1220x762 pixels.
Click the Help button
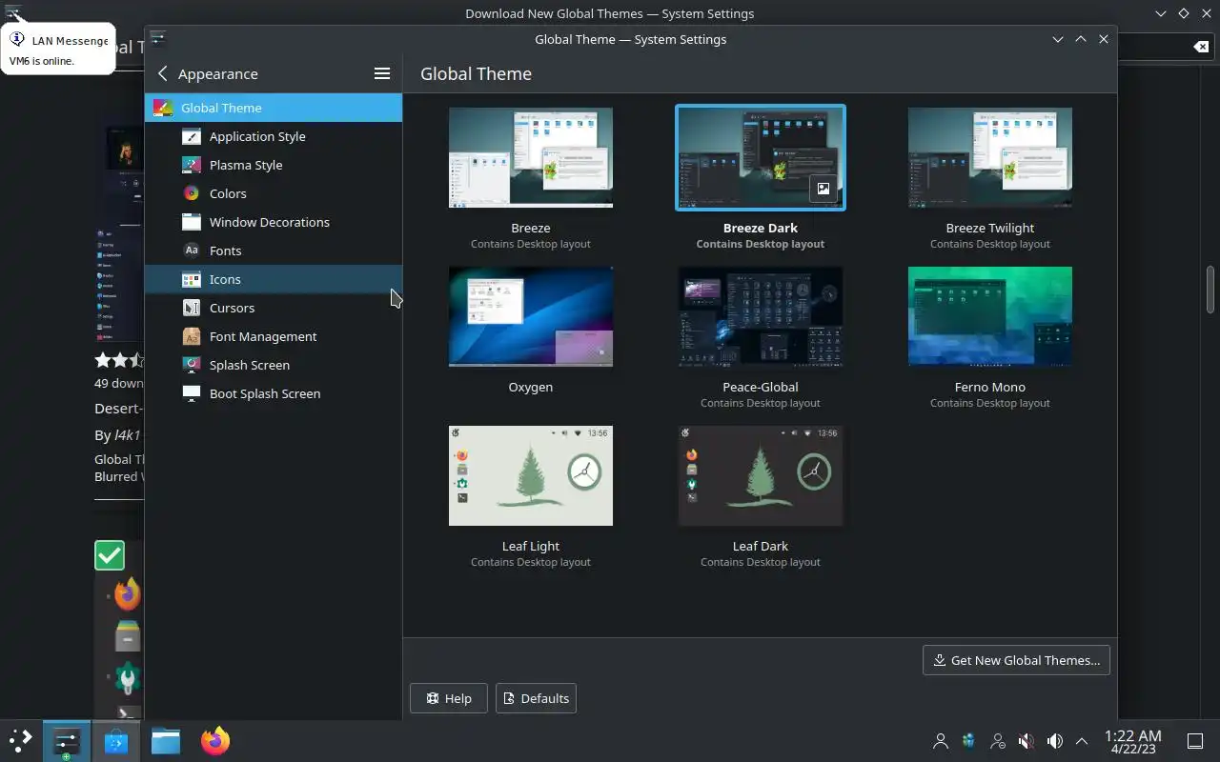[x=449, y=698]
